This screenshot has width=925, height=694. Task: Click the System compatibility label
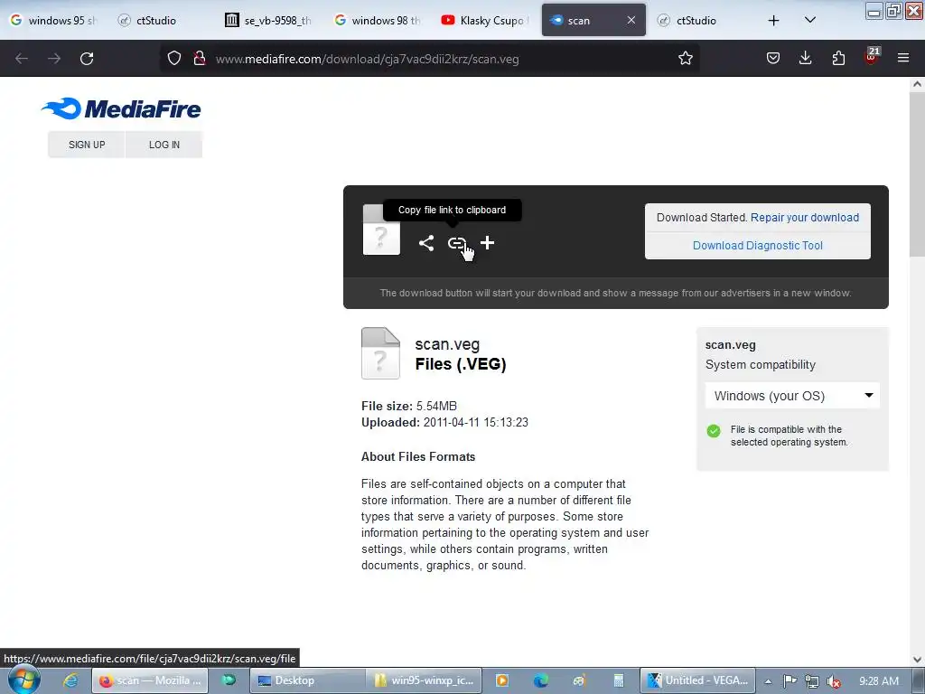[761, 365]
